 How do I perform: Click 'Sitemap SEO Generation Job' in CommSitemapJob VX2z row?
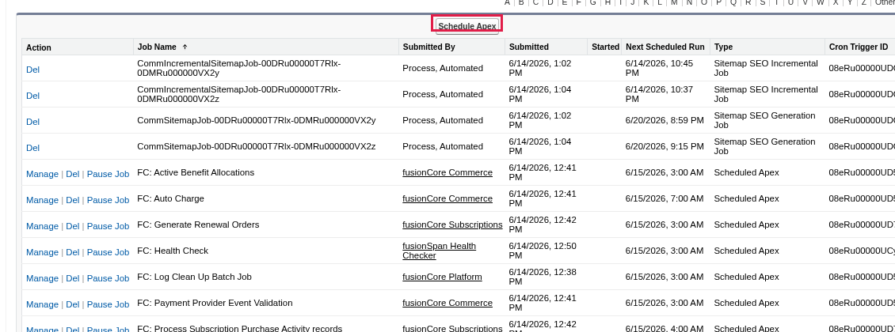point(764,146)
